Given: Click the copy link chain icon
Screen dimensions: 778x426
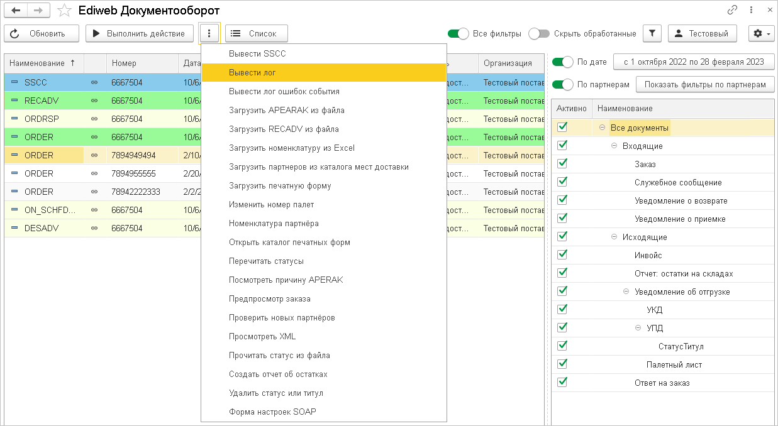Looking at the screenshot, I should 732,10.
